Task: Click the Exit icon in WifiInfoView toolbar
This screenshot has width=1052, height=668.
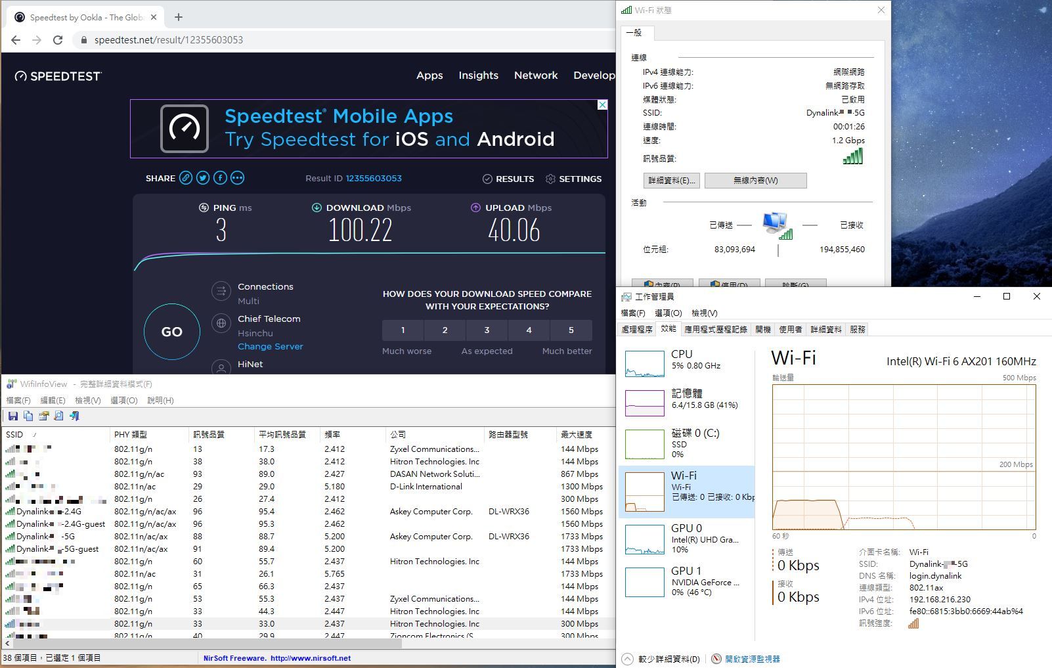Action: pyautogui.click(x=74, y=416)
